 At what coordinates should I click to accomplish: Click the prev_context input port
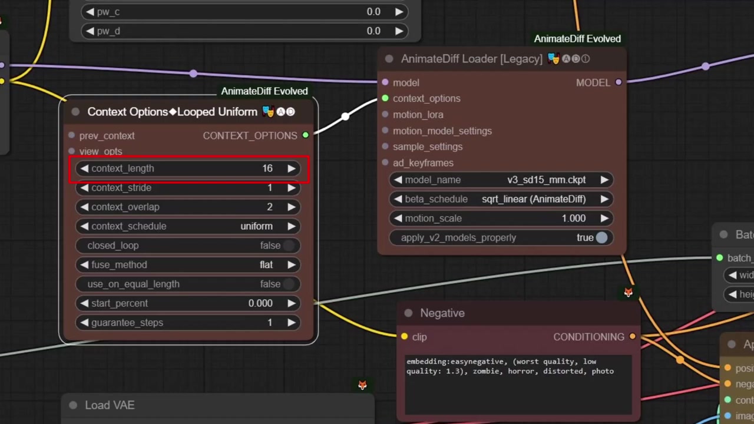click(x=71, y=135)
